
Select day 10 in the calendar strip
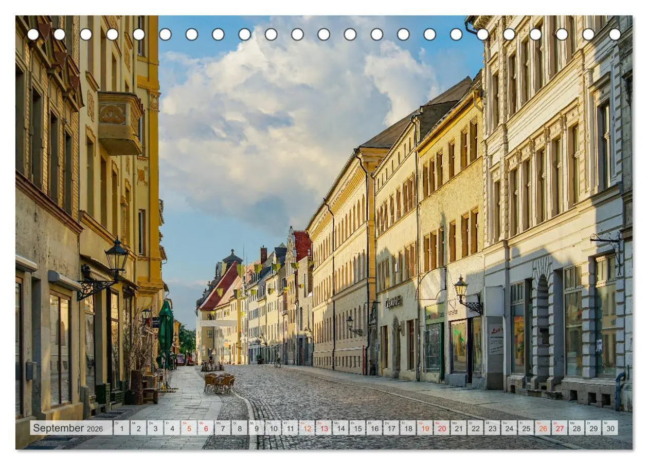(x=273, y=428)
